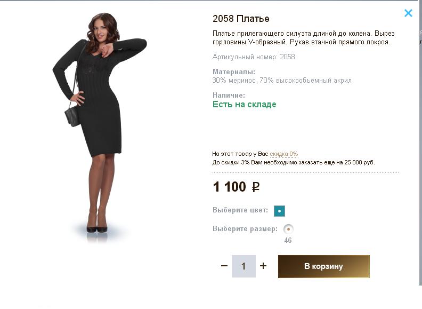This screenshot has width=422, height=309.
Task: Decrease quantity with the minus icon
Action: coord(224,266)
